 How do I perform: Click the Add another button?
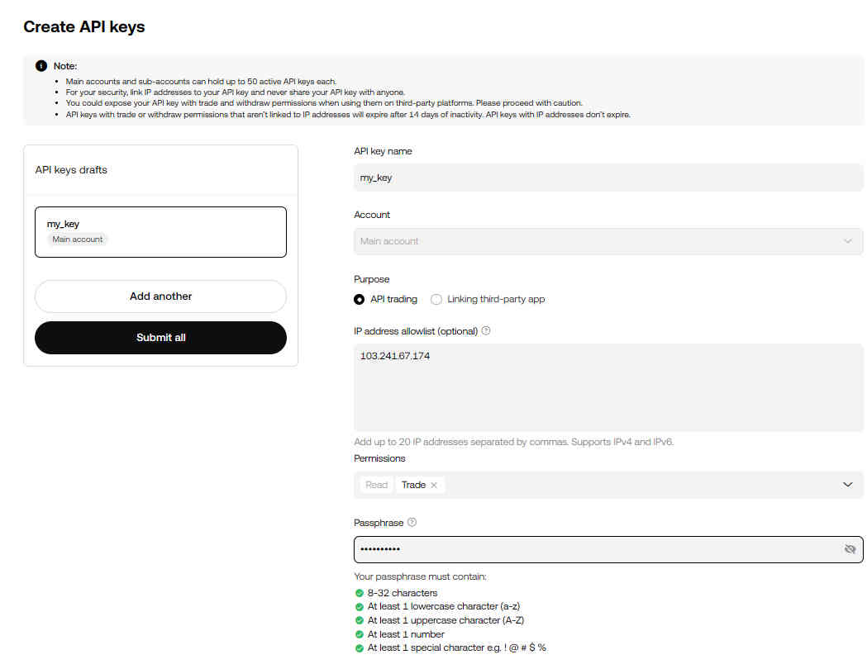click(160, 296)
